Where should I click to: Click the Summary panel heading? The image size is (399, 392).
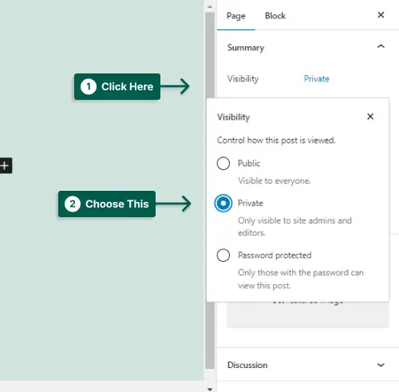coord(246,48)
